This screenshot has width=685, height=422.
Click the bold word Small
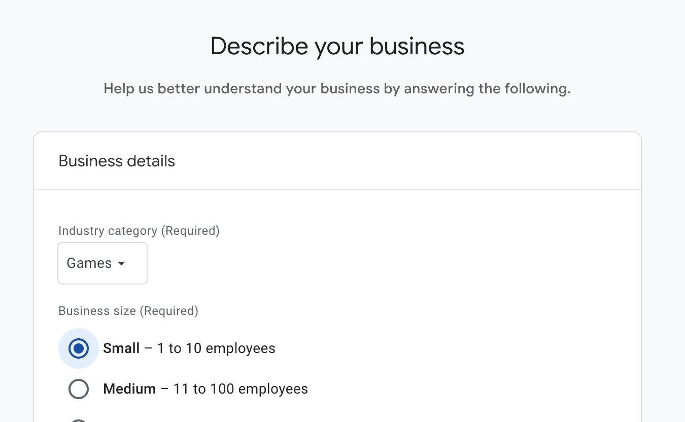click(x=121, y=348)
